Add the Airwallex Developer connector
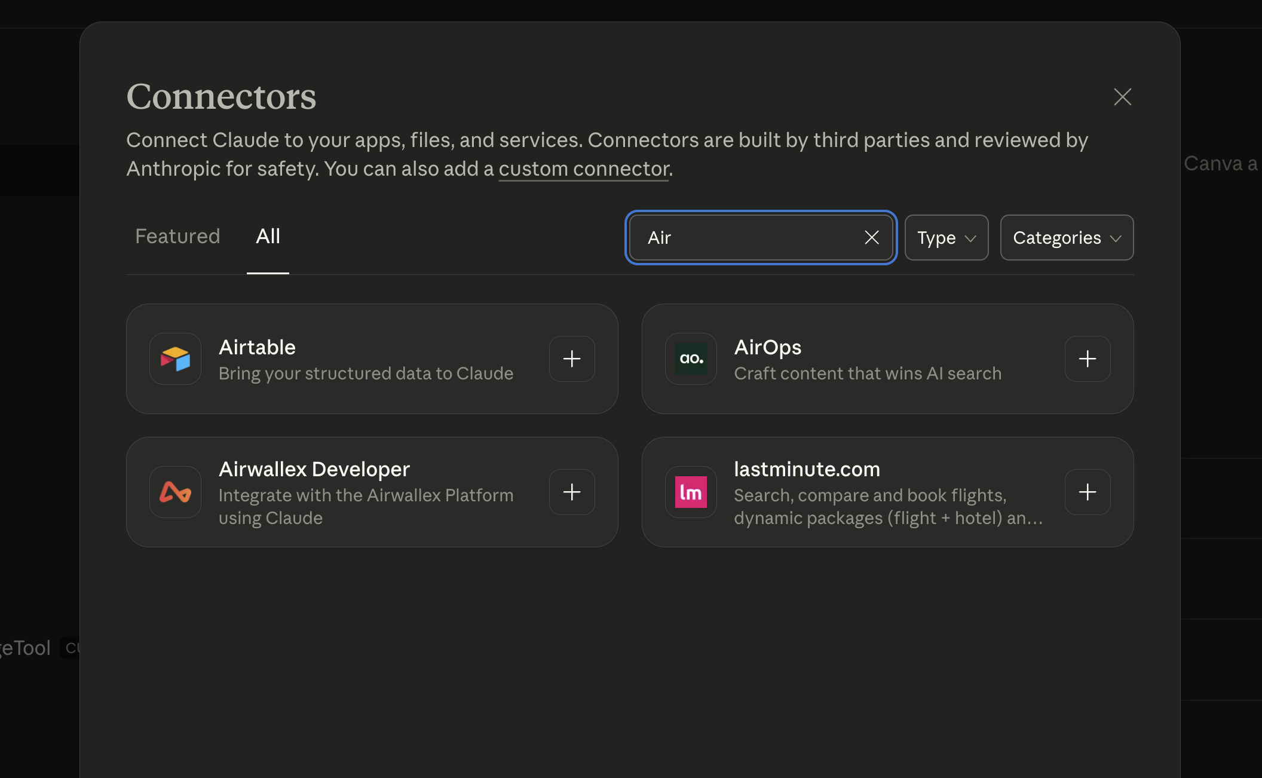1262x778 pixels. coord(572,492)
